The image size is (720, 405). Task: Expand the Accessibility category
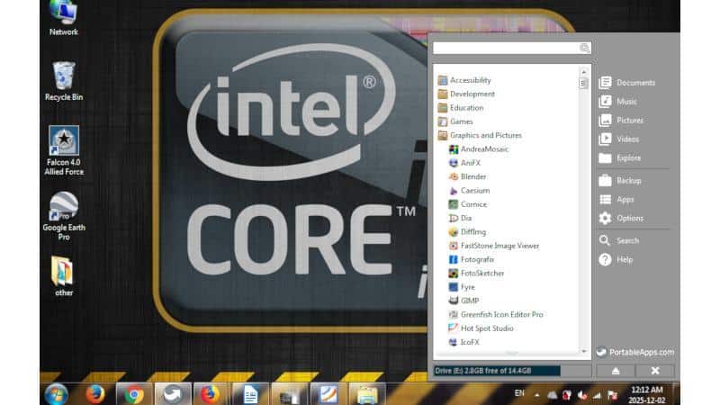click(x=464, y=80)
